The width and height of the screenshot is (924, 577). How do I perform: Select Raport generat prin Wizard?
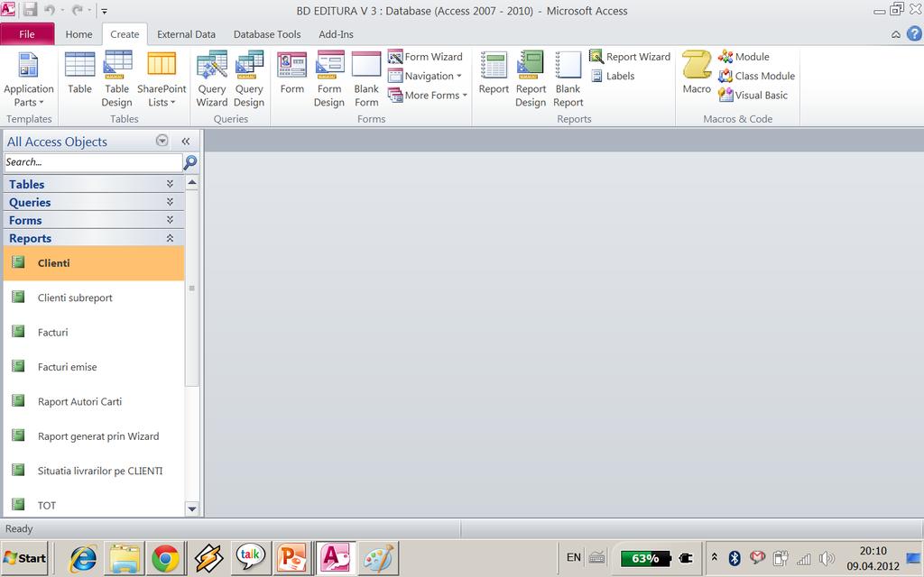click(94, 436)
